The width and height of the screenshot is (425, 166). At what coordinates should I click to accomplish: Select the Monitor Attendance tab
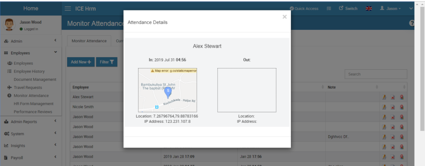click(89, 41)
